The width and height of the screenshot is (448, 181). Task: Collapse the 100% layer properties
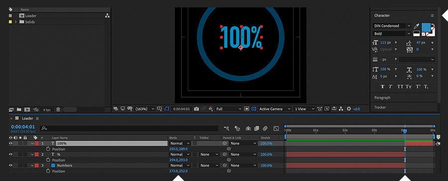[32, 144]
